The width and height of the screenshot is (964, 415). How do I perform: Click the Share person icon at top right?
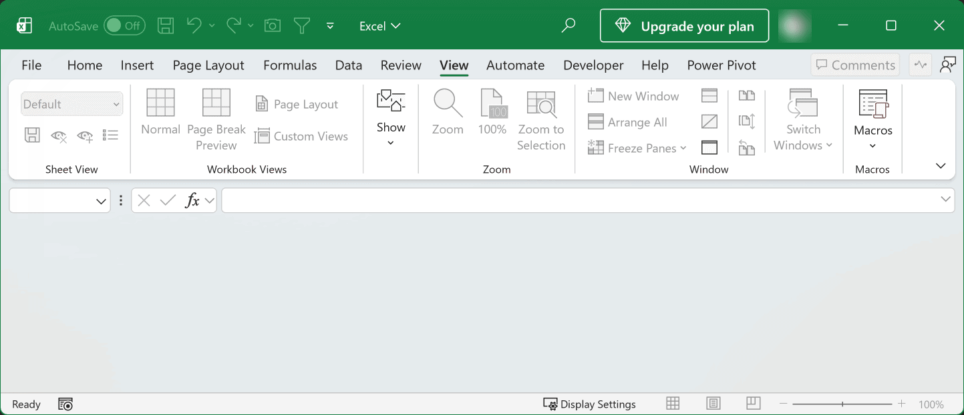coord(947,65)
